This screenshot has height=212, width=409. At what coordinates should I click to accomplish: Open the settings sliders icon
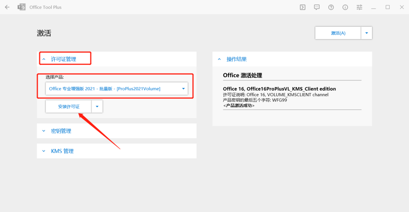pos(359,7)
